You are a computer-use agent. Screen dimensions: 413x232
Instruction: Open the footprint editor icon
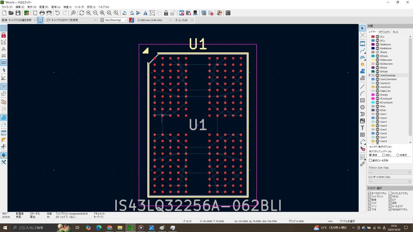pos(181,13)
